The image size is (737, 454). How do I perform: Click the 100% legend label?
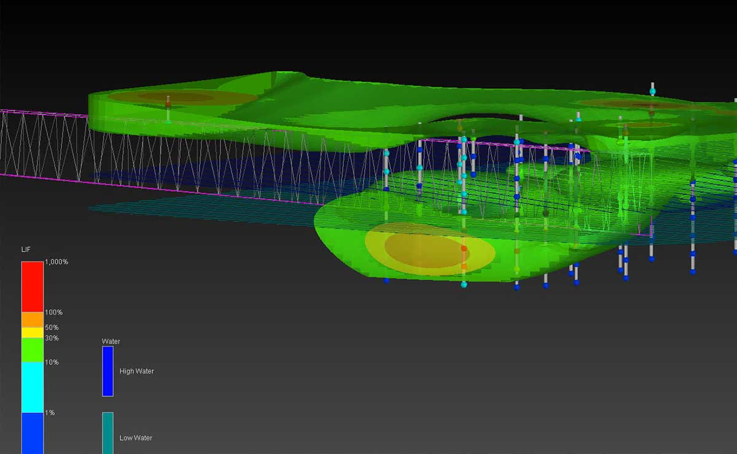(53, 312)
